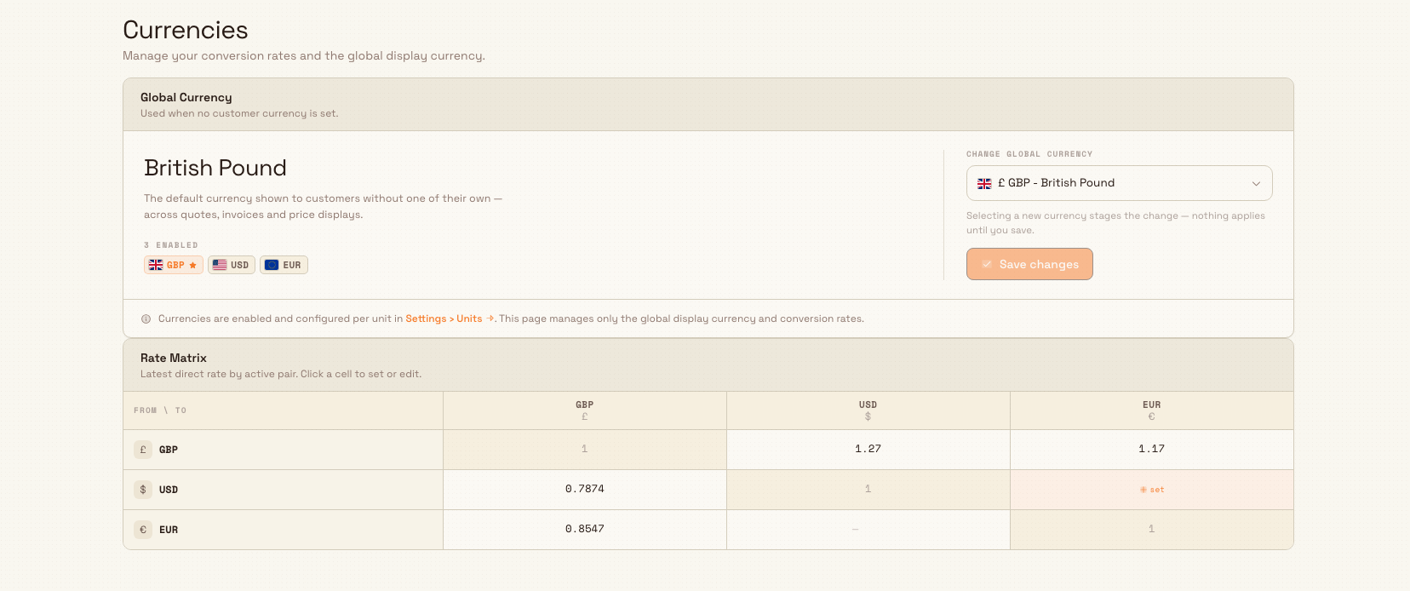Click the UK flag in GBP badge

pyautogui.click(x=156, y=265)
